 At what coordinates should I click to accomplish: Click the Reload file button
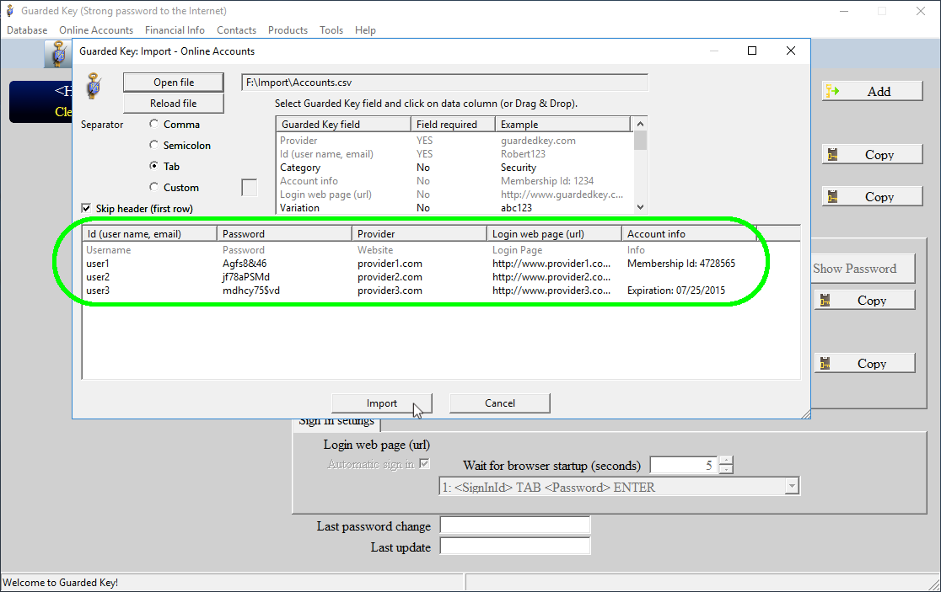174,103
